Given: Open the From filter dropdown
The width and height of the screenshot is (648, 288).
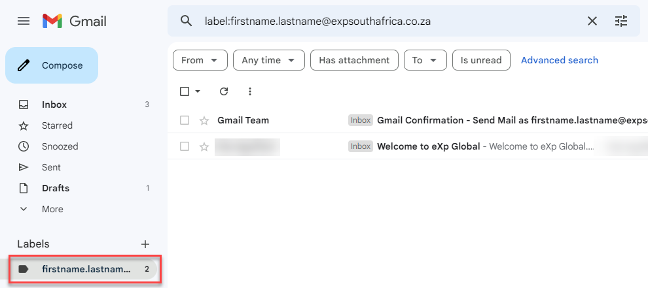Looking at the screenshot, I should point(200,60).
